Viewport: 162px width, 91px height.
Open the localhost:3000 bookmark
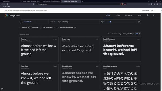point(6,7)
